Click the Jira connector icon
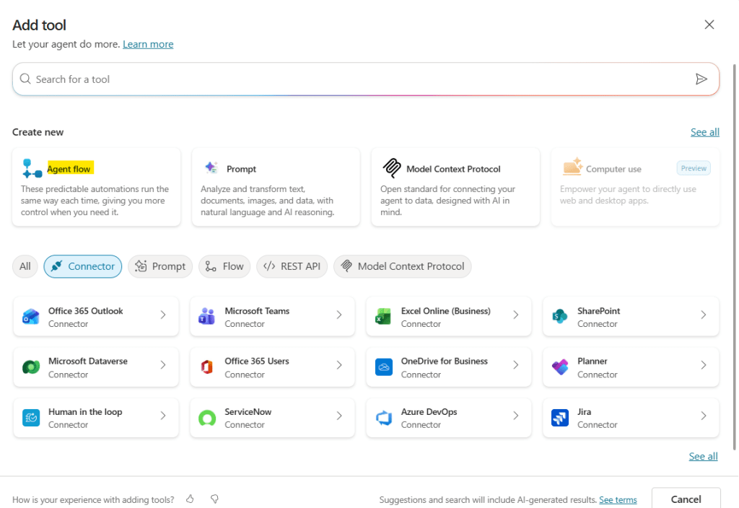 pos(559,417)
